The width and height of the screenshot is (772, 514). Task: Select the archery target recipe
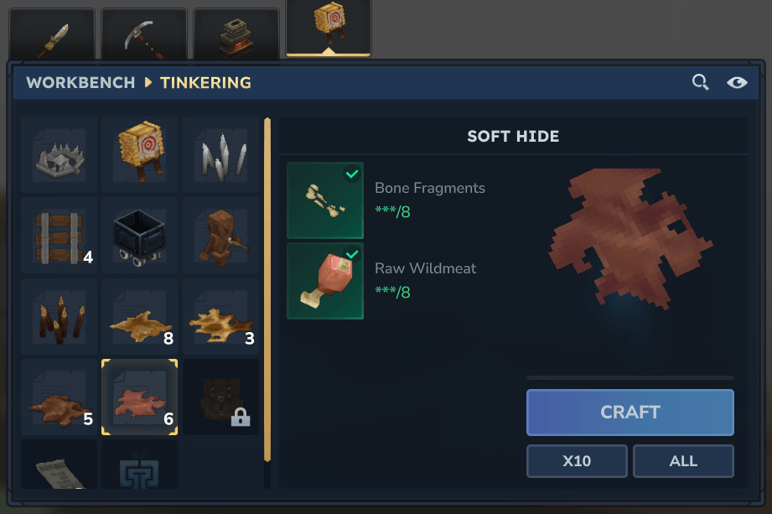(140, 154)
